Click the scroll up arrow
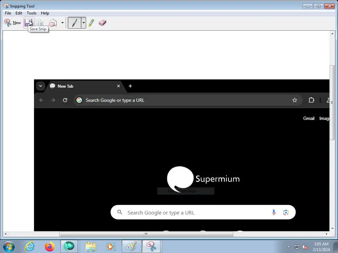 (x=332, y=34)
